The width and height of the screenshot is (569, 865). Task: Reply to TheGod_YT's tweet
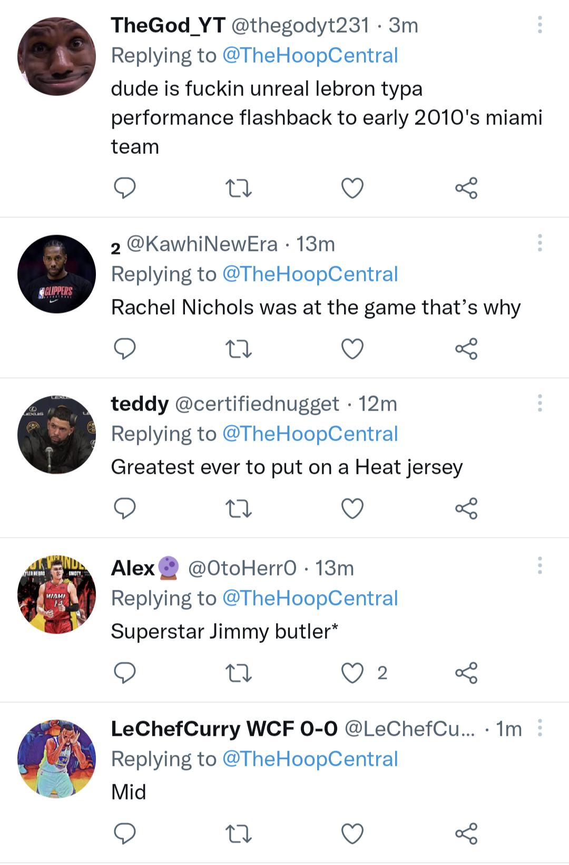click(x=125, y=188)
